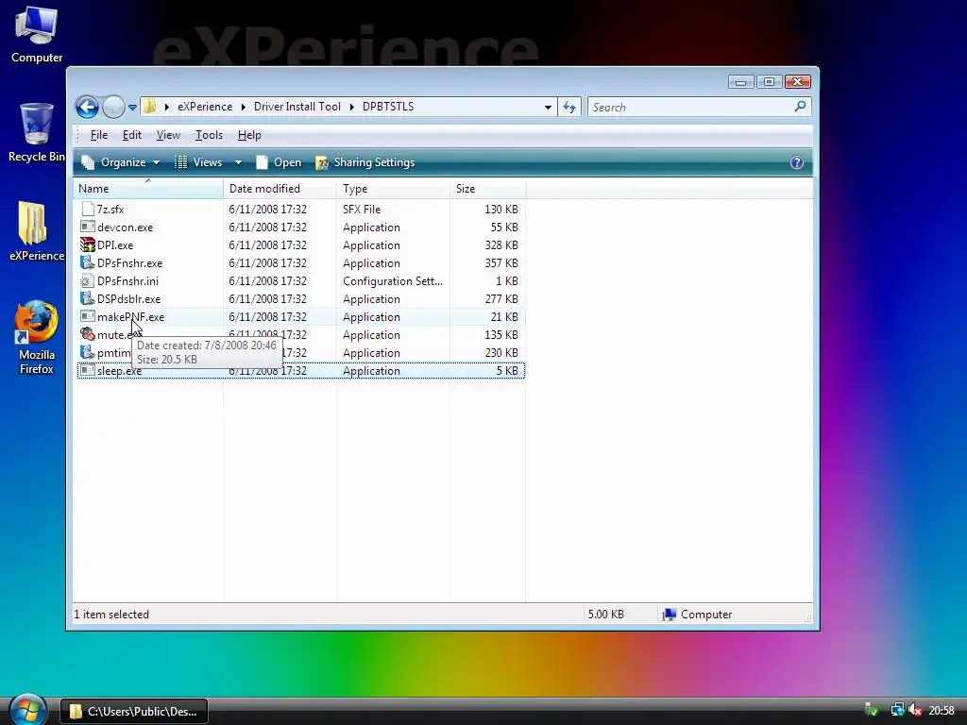This screenshot has width=967, height=725.
Task: Select the mute.exe icon
Action: tap(88, 334)
